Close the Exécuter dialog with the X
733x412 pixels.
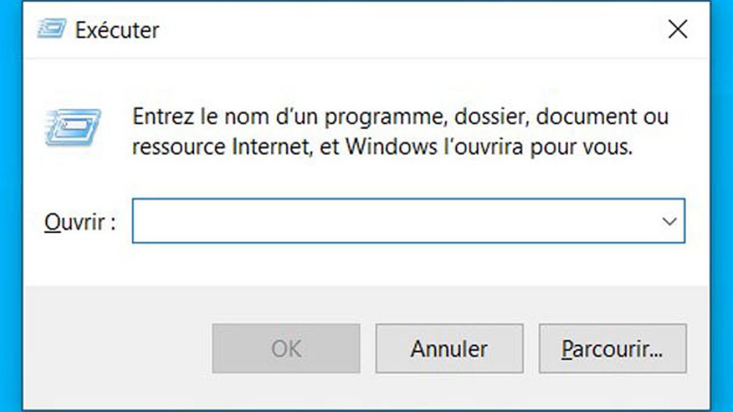tap(678, 29)
